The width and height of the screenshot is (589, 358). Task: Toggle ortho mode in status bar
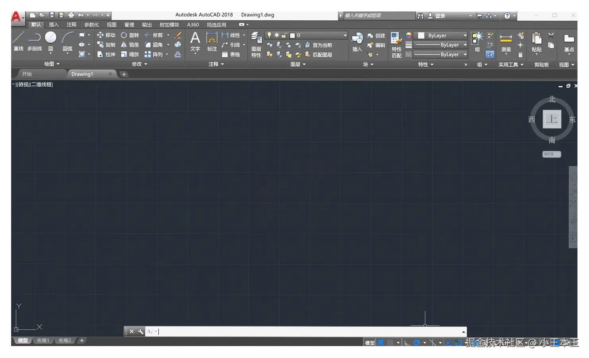pyautogui.click(x=407, y=342)
